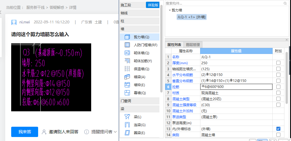Close the property list panel
291x141 pixels.
click(287, 40)
